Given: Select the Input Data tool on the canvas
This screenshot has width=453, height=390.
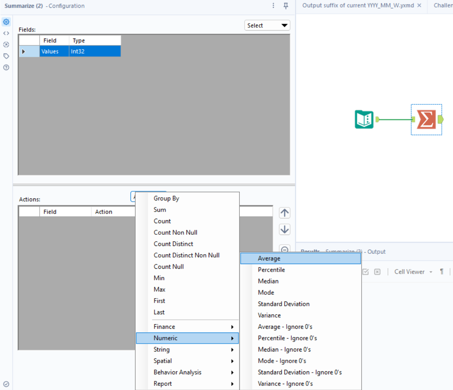Looking at the screenshot, I should point(364,120).
